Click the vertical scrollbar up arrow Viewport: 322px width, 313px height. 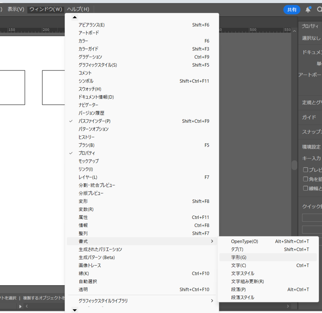[294, 31]
